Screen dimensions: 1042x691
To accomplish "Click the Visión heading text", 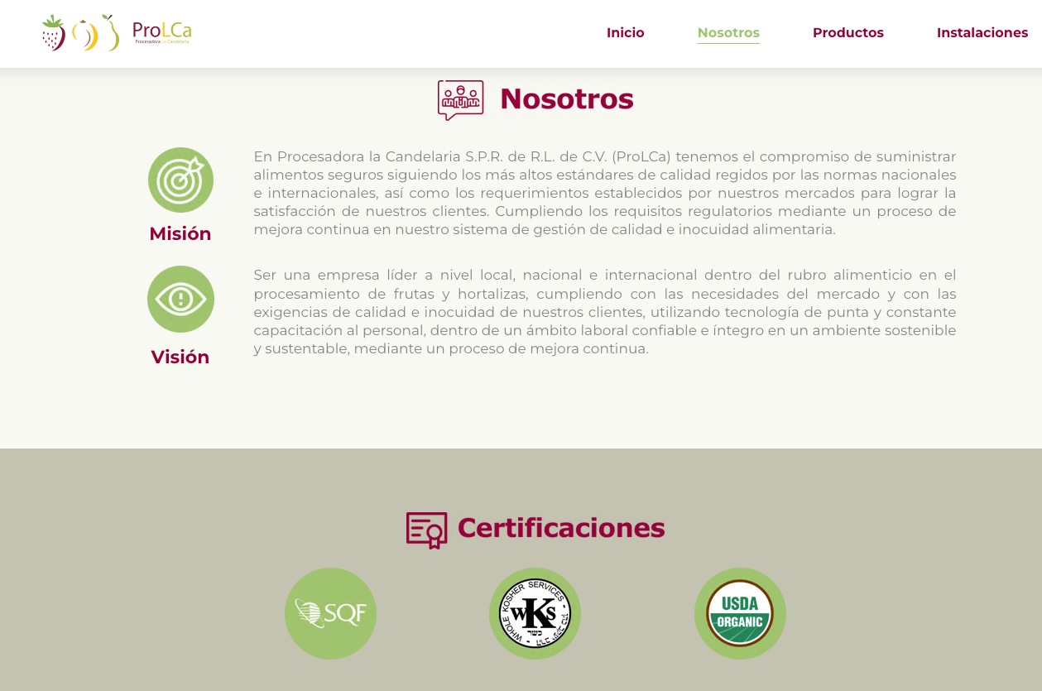I will [x=180, y=357].
